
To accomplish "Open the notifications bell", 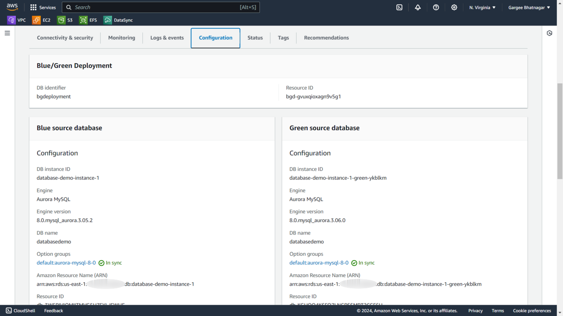I will [418, 7].
